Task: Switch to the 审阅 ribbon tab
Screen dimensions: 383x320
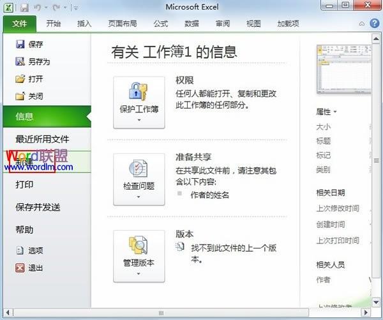Action: 223,24
